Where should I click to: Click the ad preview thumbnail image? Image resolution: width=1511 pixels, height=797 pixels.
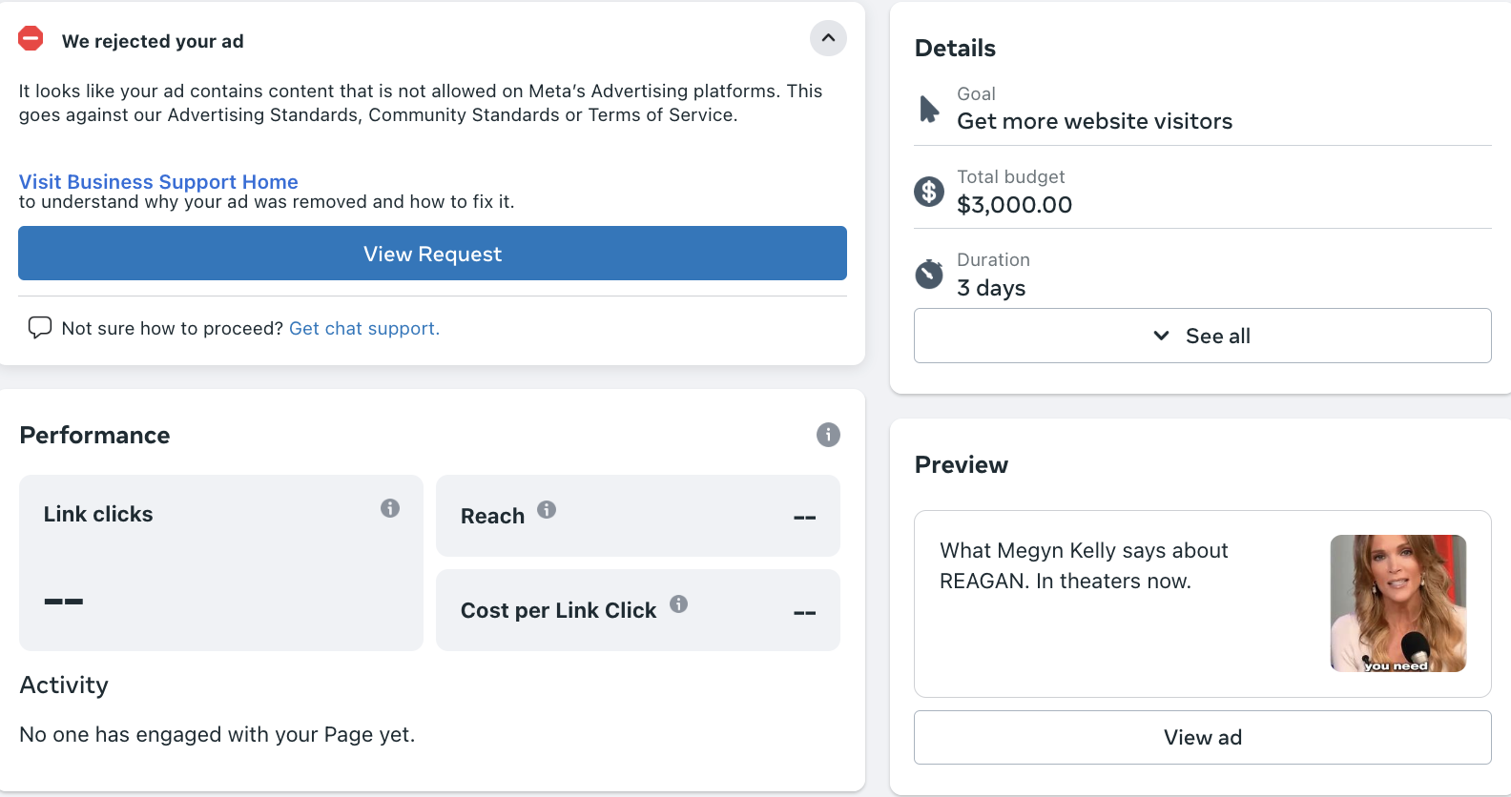click(1397, 603)
